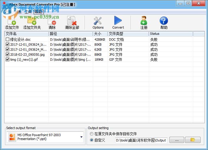The image size is (208, 150).
Task: Sort by the 文件类型 column header
Action: pyautogui.click(x=128, y=34)
